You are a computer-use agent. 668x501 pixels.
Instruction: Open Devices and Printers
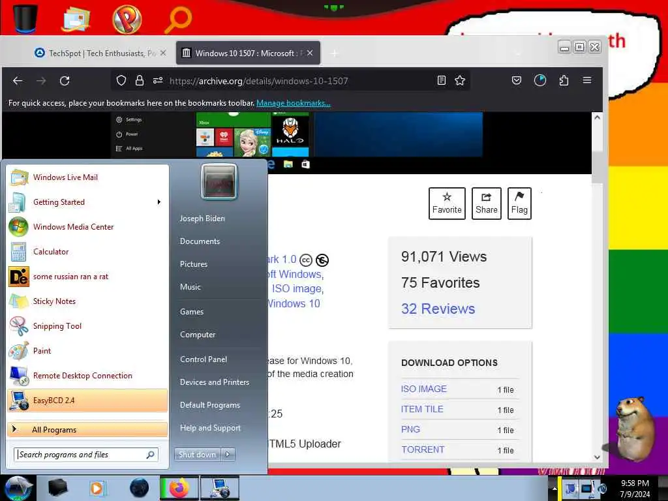(215, 382)
